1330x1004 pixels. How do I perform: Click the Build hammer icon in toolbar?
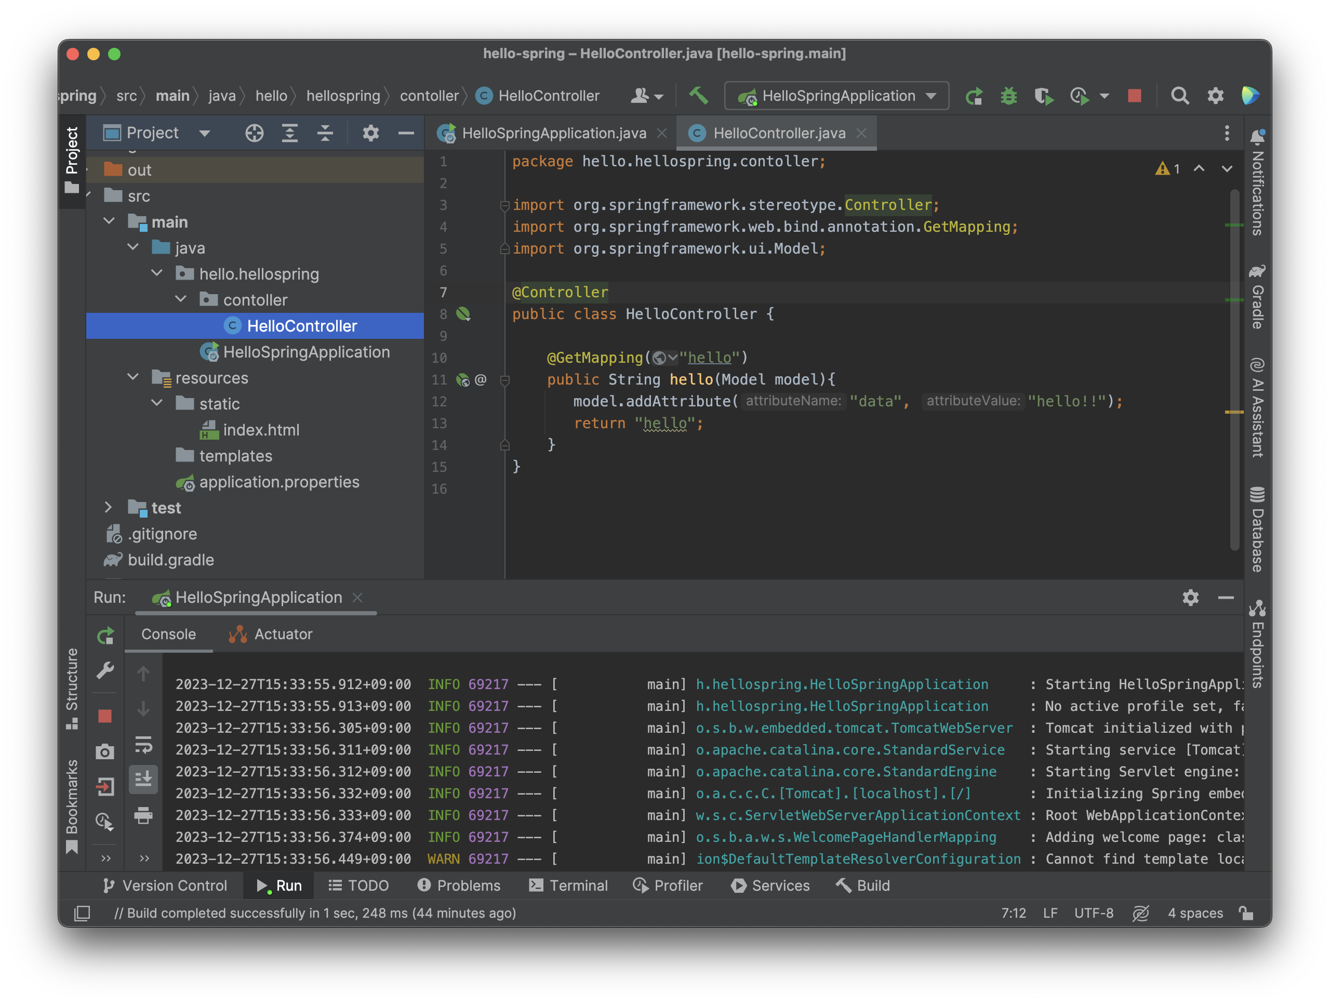click(698, 96)
